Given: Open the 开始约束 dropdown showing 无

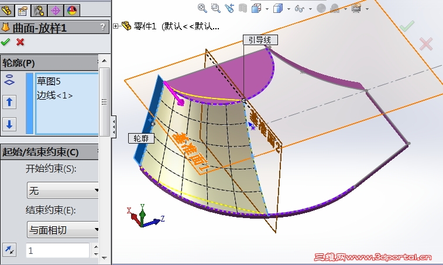Looking at the screenshot, I should click(63, 191).
